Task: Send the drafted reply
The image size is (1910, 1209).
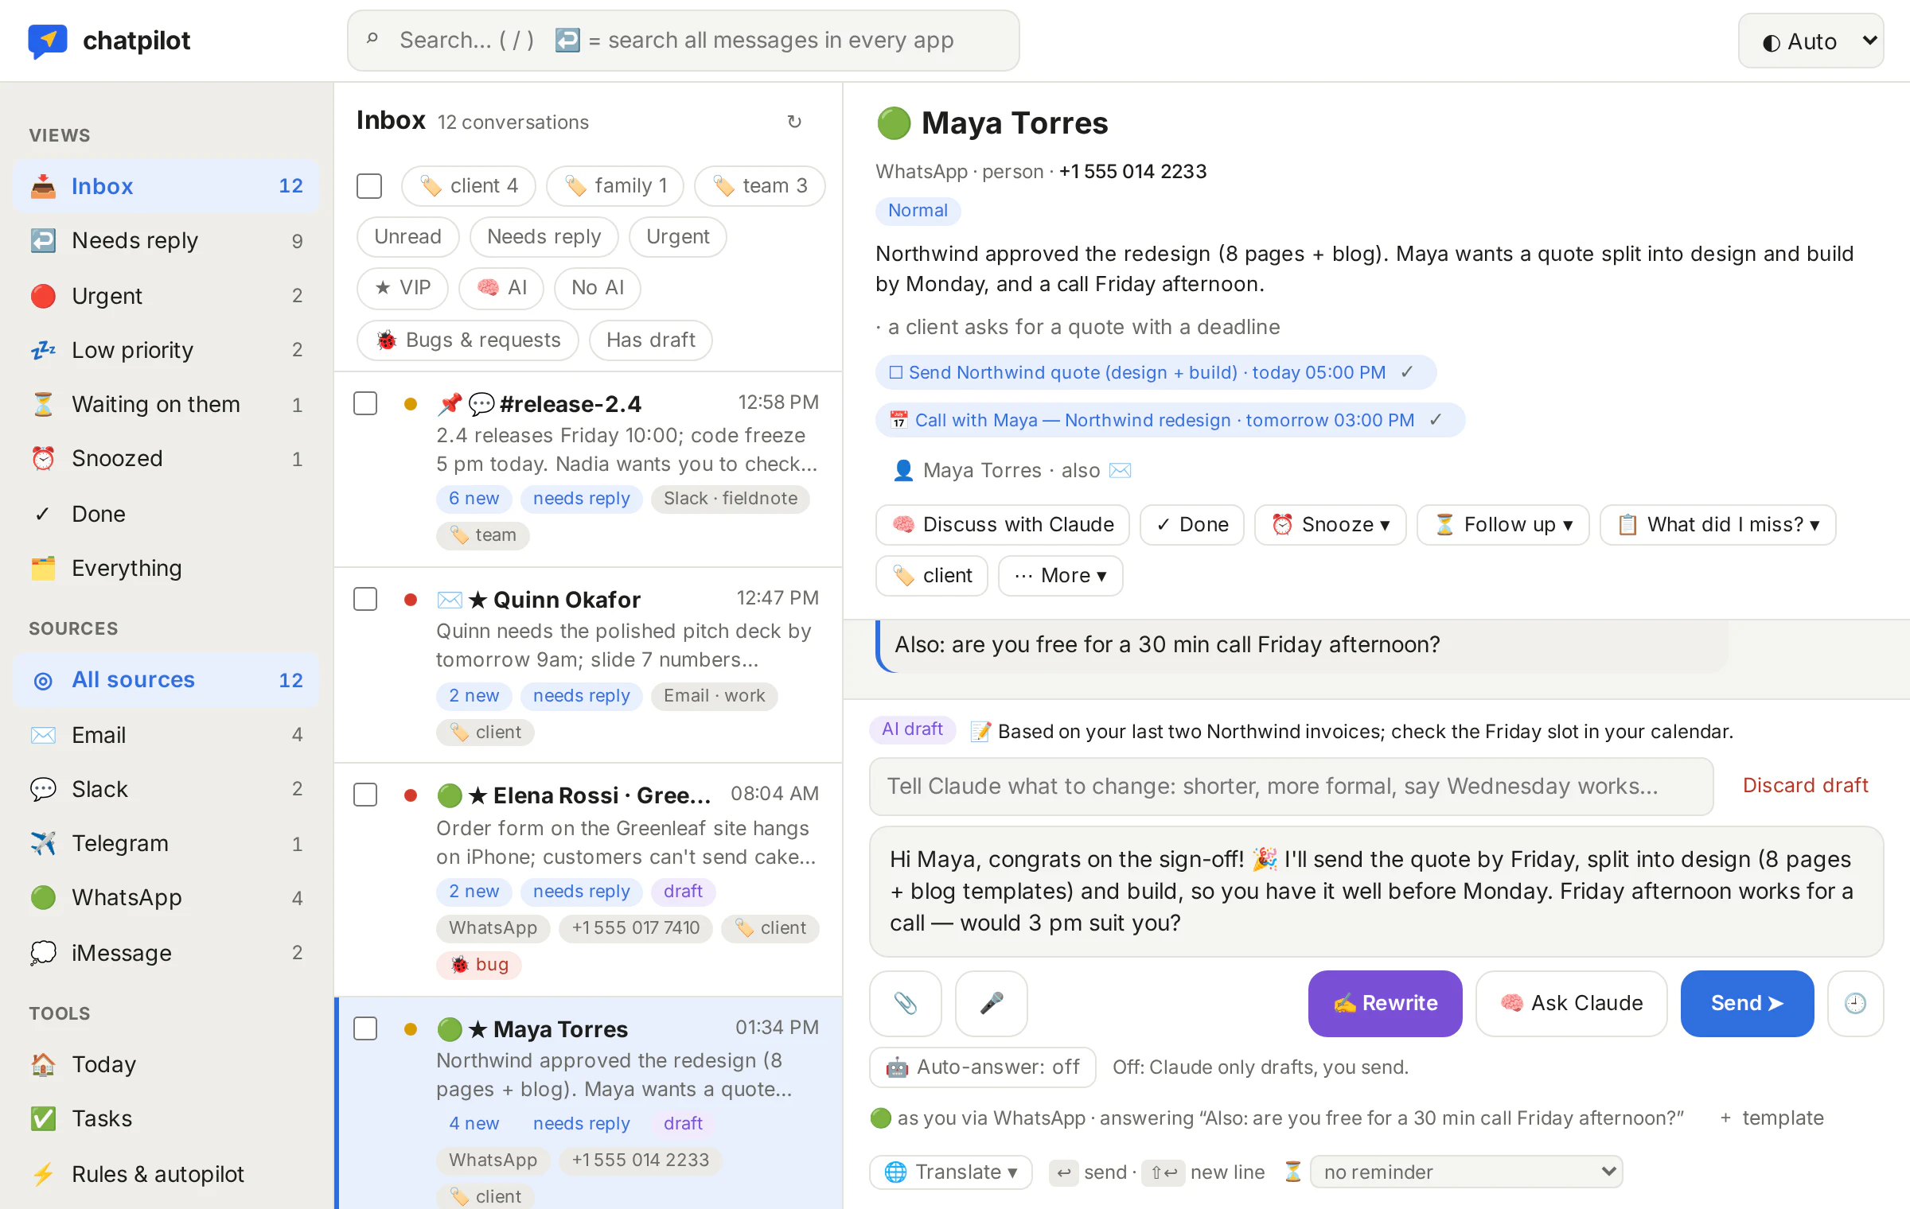Action: click(1747, 1003)
